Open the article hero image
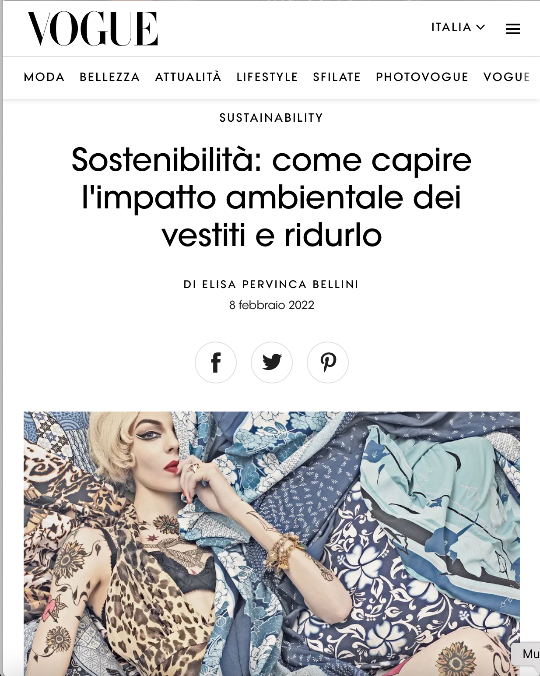The image size is (540, 676). coord(271,543)
